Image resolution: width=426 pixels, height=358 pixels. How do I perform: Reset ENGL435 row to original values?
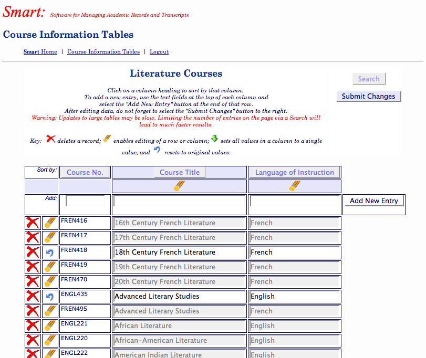tap(50, 297)
